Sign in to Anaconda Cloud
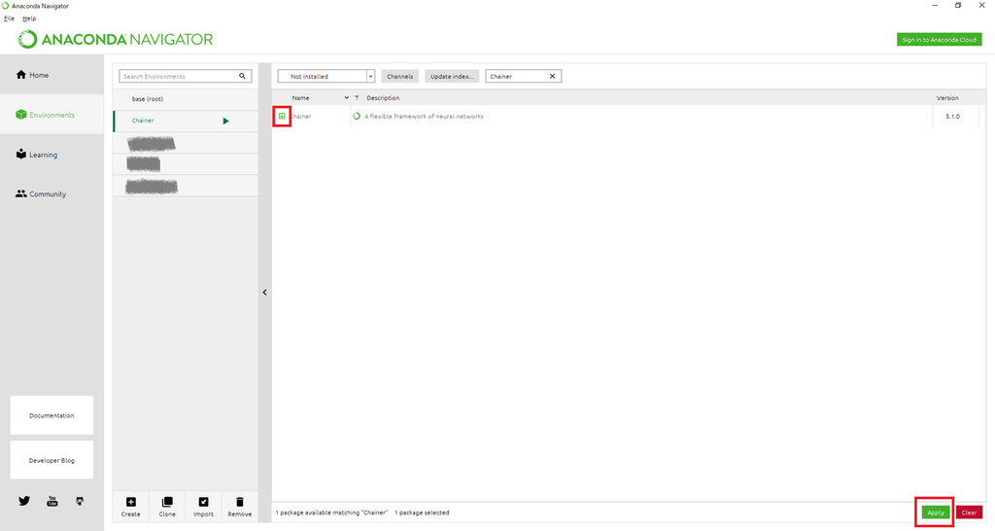The height and width of the screenshot is (531, 995). coord(940,39)
